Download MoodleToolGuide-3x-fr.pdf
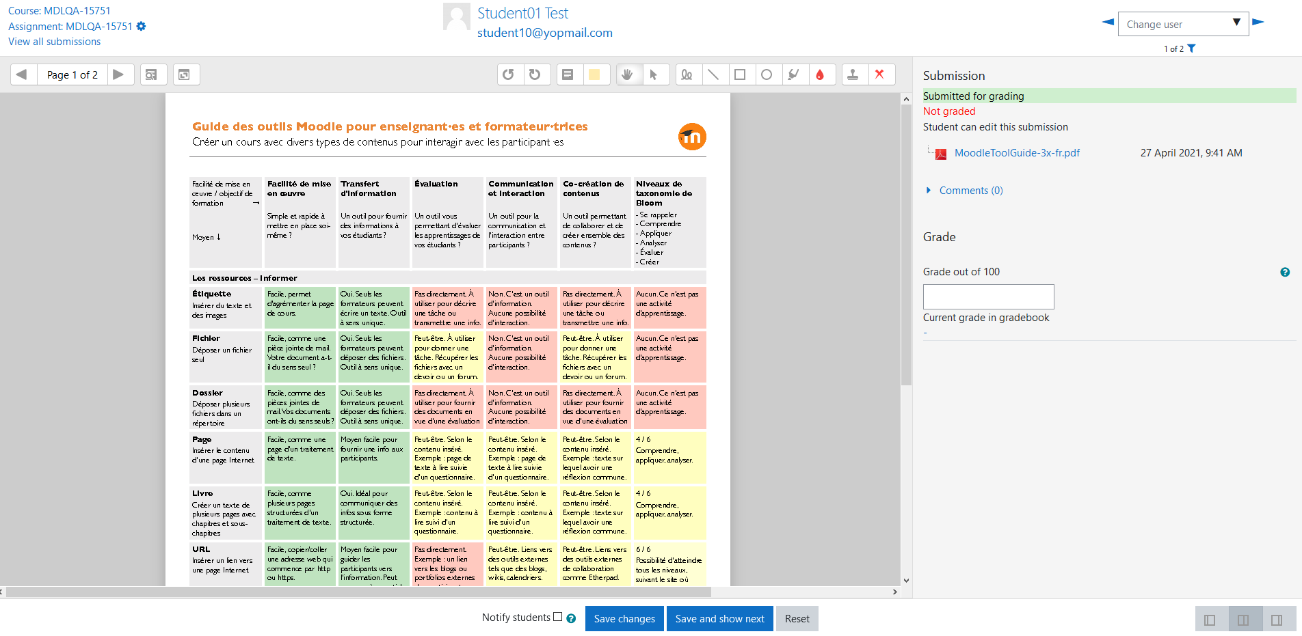 click(x=1018, y=153)
